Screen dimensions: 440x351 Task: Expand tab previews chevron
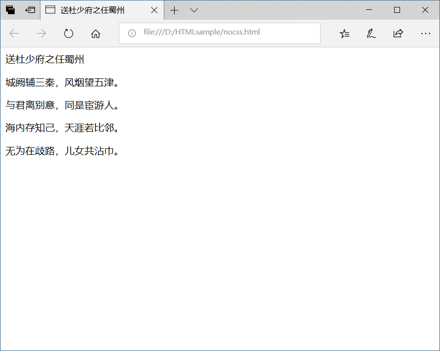[x=194, y=10]
